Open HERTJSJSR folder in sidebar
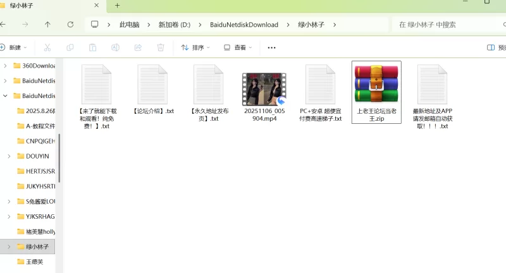Viewport: 506px width, 273px height. pyautogui.click(x=36, y=171)
